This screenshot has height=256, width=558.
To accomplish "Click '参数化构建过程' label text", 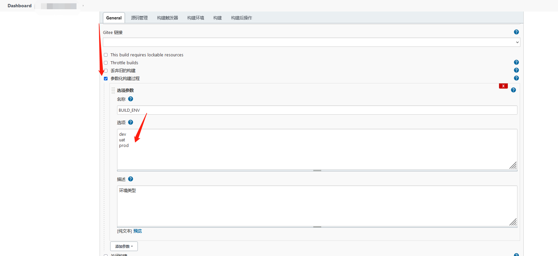I will 125,78.
